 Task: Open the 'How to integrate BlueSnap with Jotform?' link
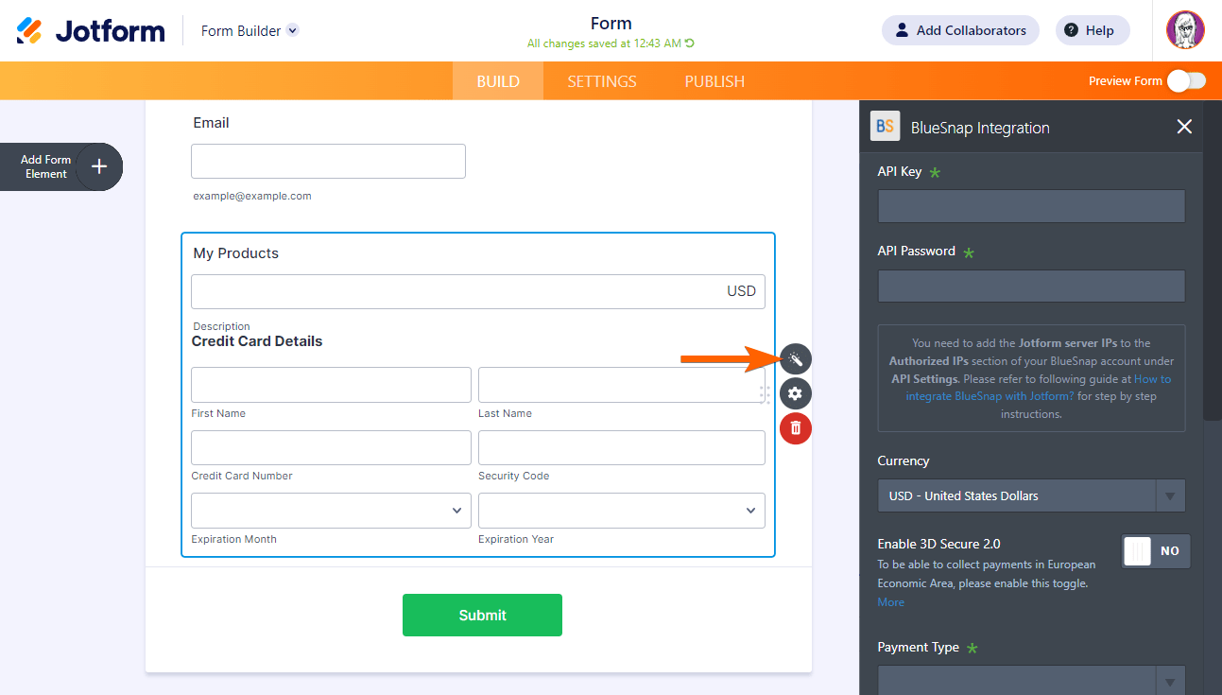[1039, 388]
